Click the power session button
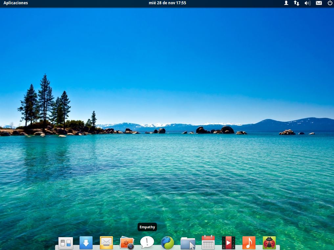 (x=330, y=3)
